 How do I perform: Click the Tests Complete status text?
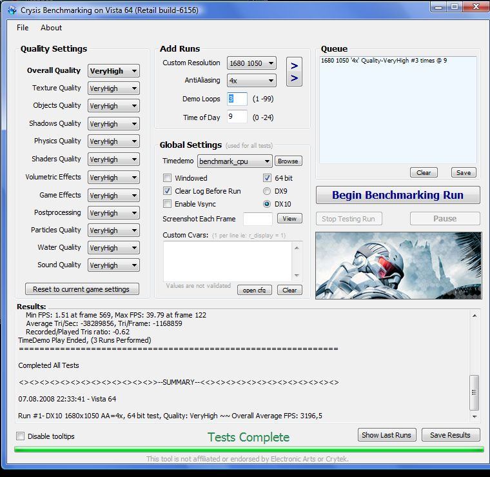(x=249, y=437)
